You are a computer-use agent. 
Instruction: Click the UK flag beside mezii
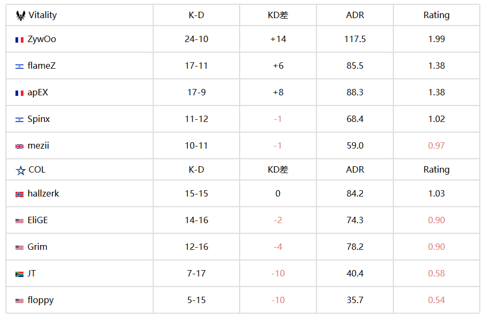point(19,146)
